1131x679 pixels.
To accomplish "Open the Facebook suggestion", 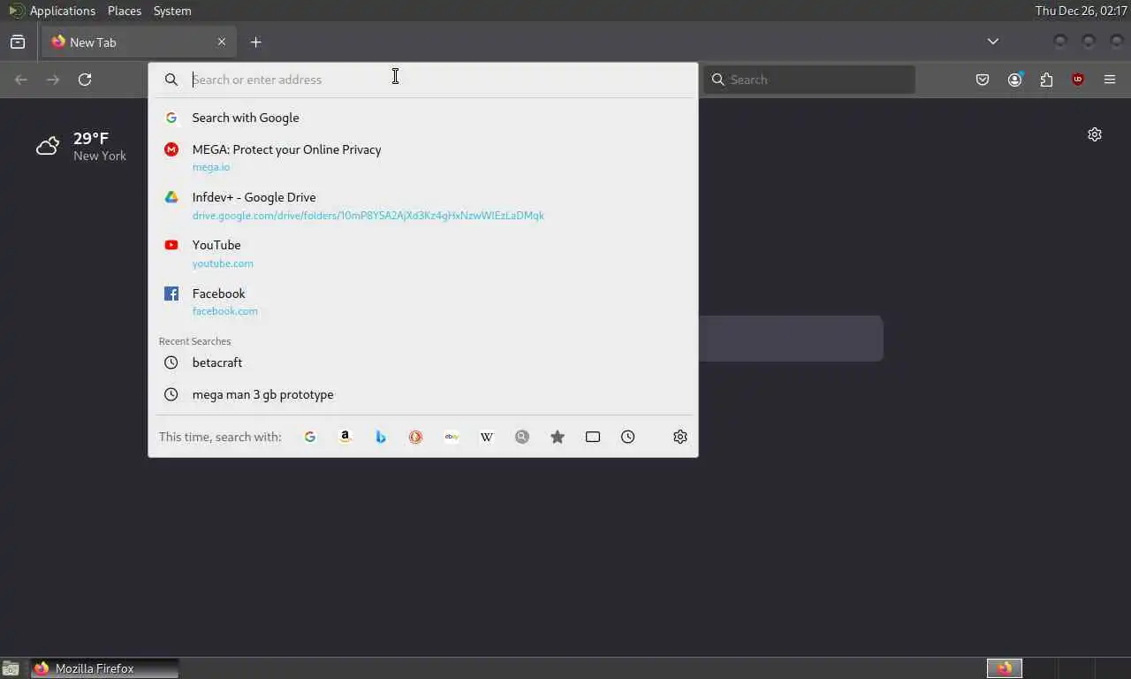I will click(423, 301).
